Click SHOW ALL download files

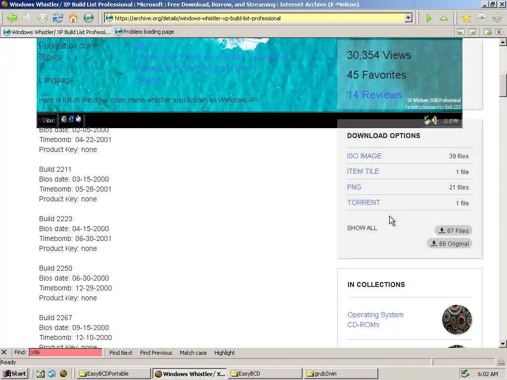pyautogui.click(x=362, y=228)
